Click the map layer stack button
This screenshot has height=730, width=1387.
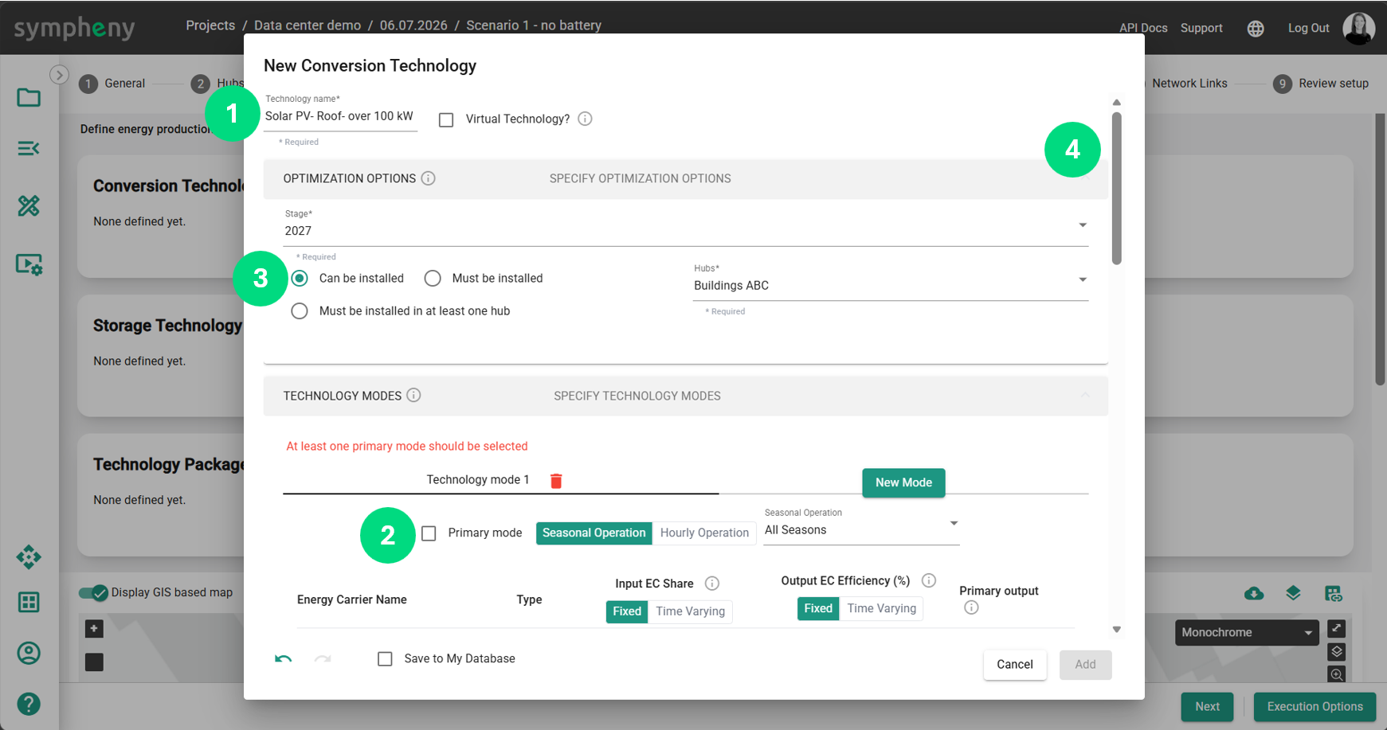coord(1337,652)
